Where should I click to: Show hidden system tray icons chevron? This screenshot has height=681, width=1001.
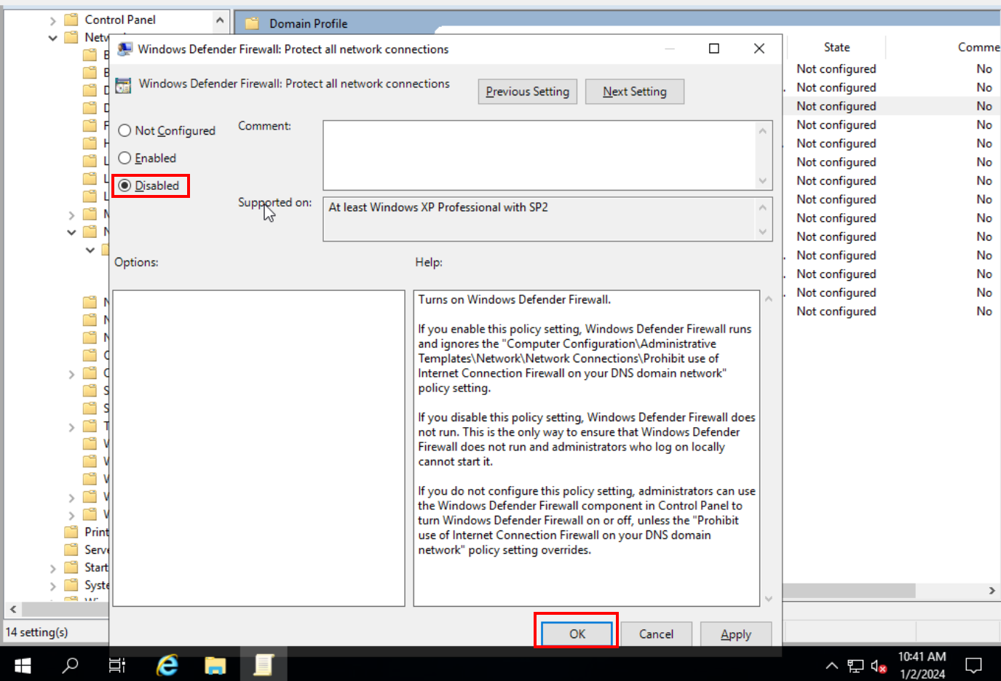click(x=831, y=666)
